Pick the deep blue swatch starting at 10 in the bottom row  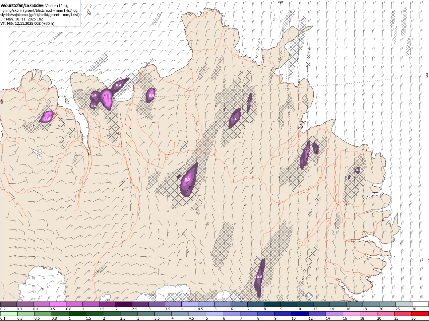pos(300,314)
